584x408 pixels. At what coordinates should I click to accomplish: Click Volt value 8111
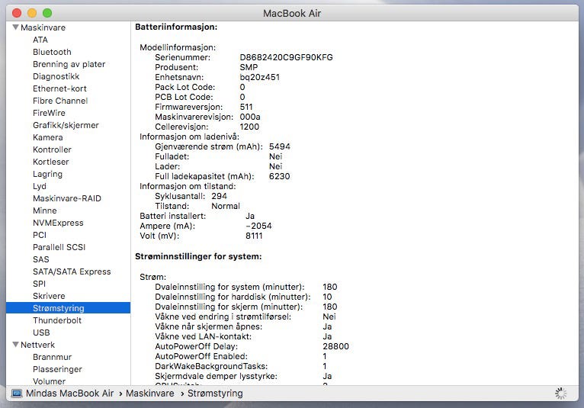254,236
